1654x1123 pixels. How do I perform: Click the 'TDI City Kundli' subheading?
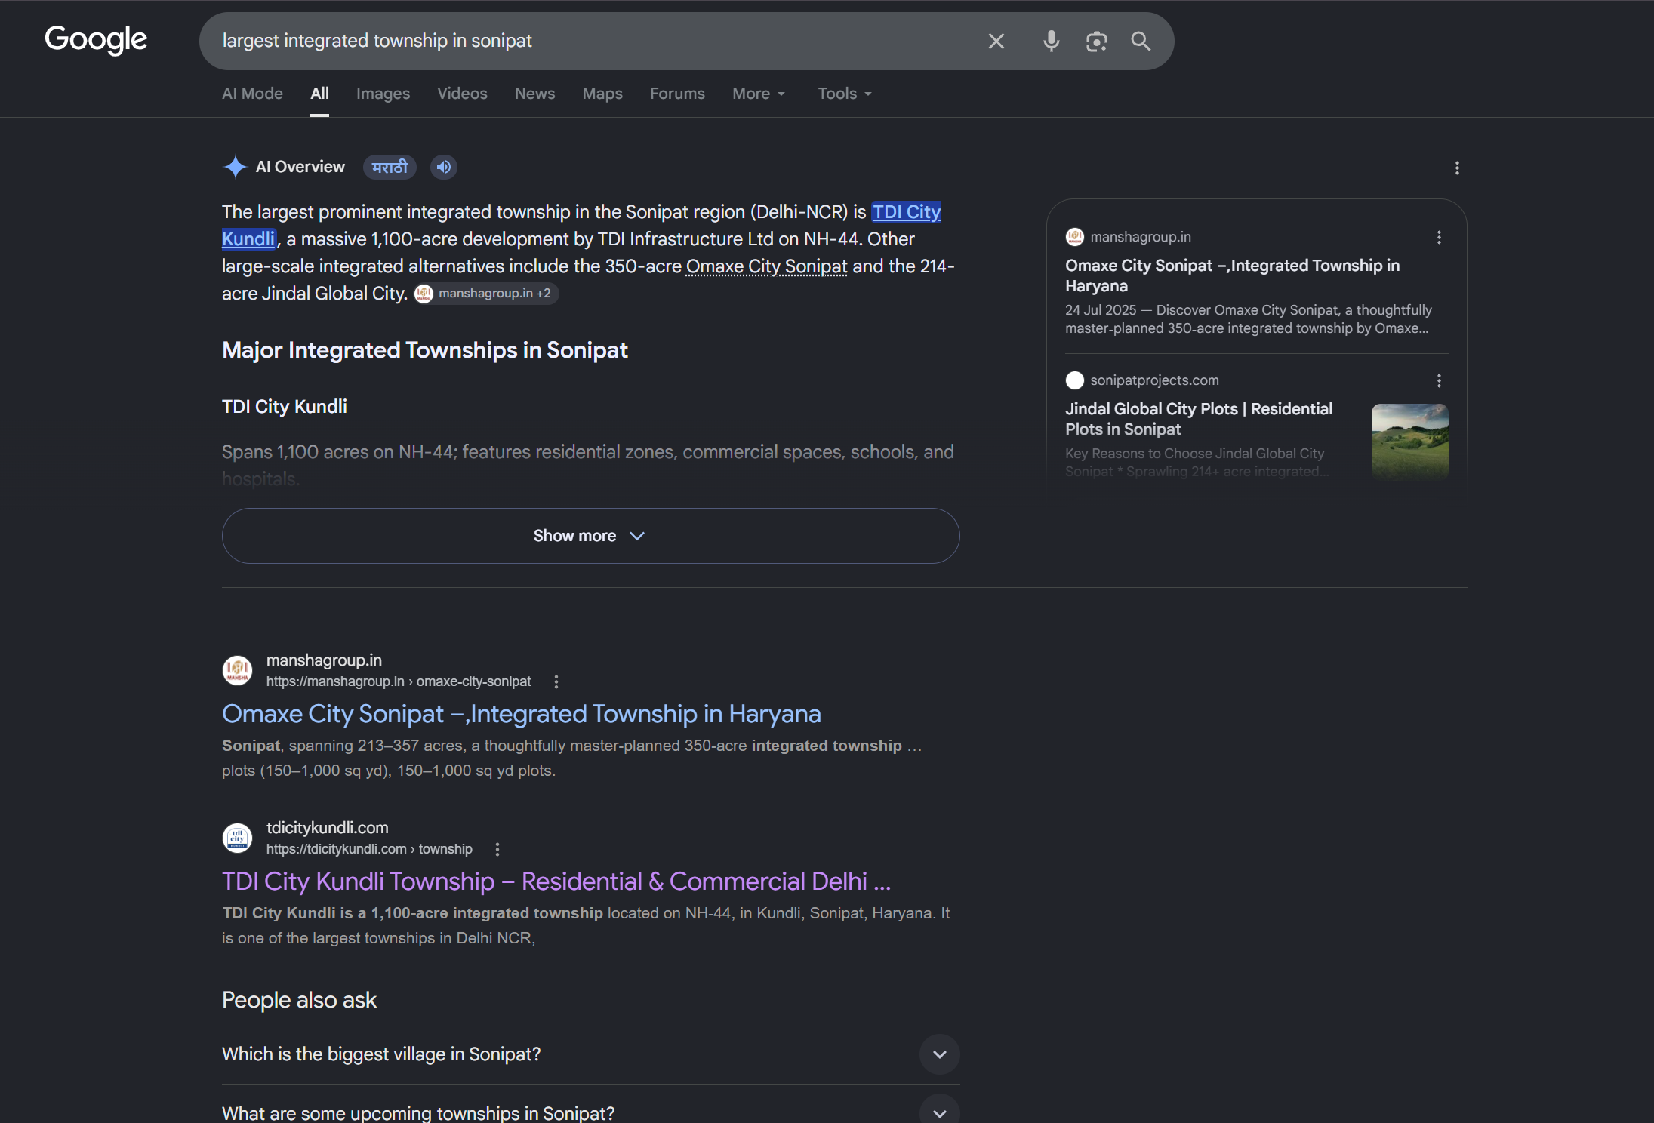pyautogui.click(x=285, y=407)
